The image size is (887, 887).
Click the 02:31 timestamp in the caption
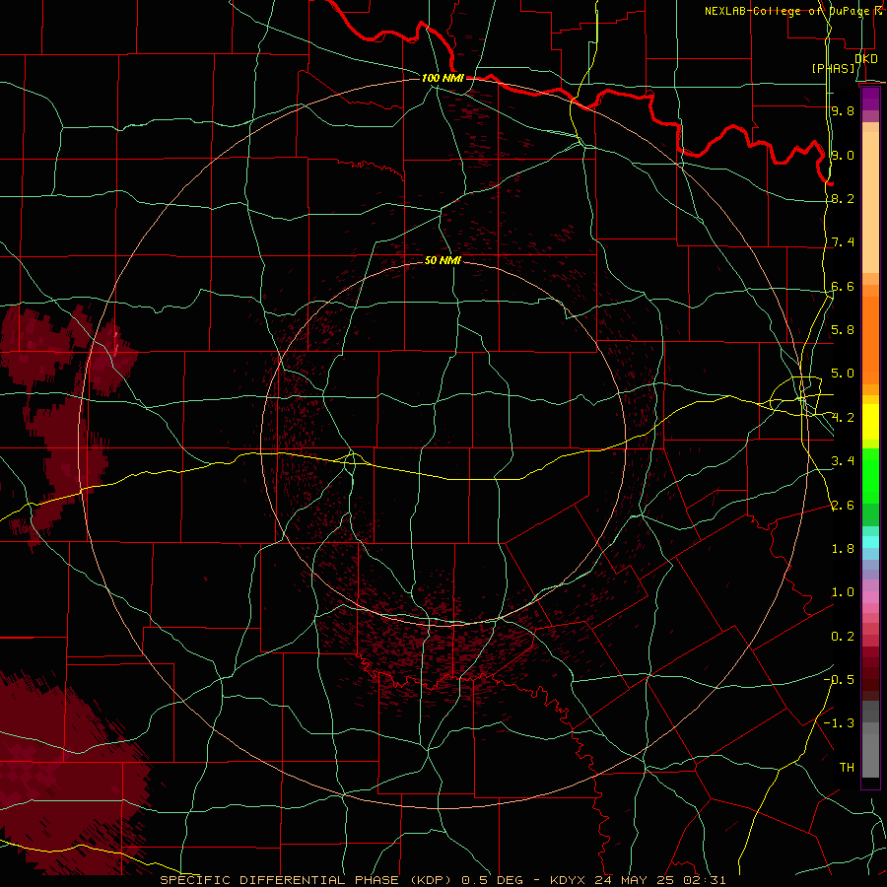pyautogui.click(x=707, y=880)
